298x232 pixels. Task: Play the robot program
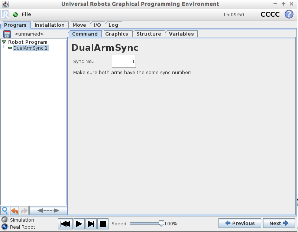tap(79, 224)
